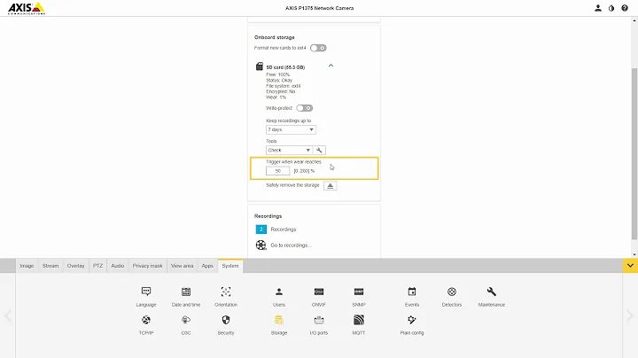Click the recordings film reel icon

click(261, 245)
